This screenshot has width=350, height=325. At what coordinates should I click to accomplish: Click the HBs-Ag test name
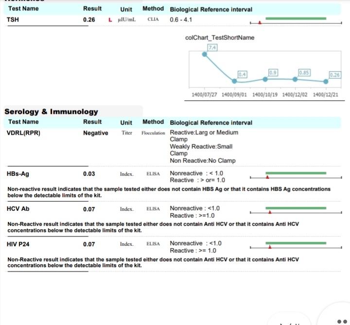tap(18, 174)
